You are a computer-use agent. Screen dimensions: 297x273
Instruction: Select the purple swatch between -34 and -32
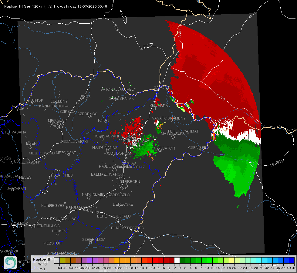[x=89, y=260]
